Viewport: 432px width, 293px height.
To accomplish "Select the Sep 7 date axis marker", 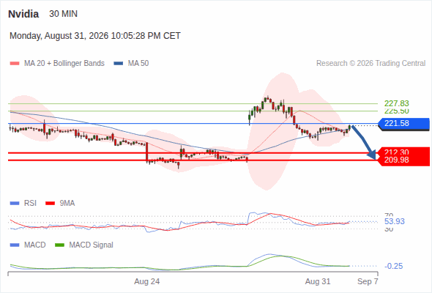I will click(368, 281).
